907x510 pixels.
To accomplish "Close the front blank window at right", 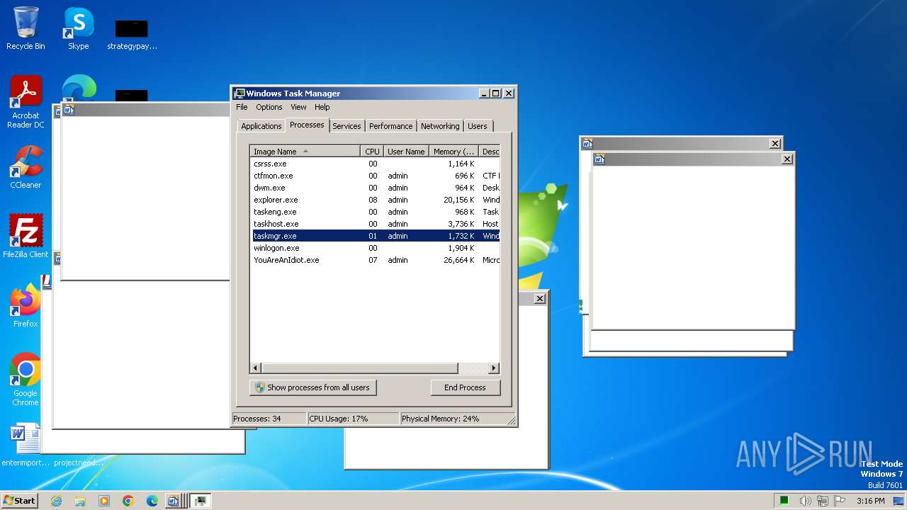I will pyautogui.click(x=787, y=159).
